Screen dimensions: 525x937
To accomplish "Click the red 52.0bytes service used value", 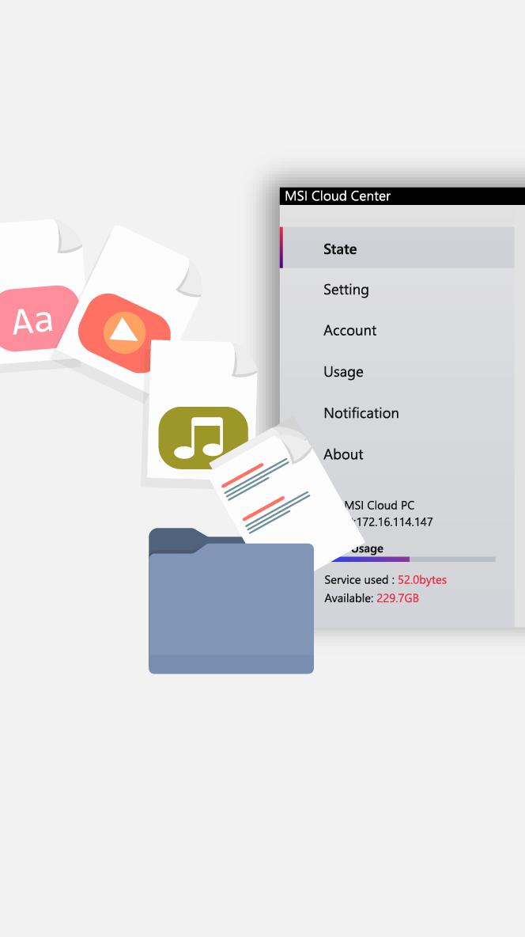I will click(x=421, y=580).
